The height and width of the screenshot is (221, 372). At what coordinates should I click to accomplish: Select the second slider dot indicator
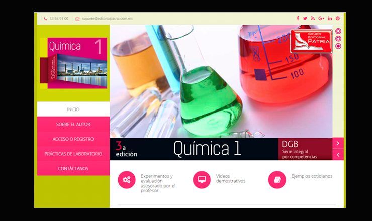(x=338, y=38)
